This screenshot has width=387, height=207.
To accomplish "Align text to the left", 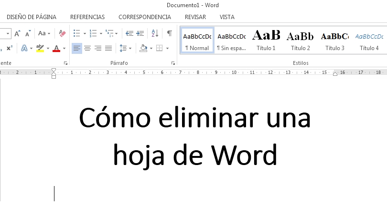I will click(77, 48).
